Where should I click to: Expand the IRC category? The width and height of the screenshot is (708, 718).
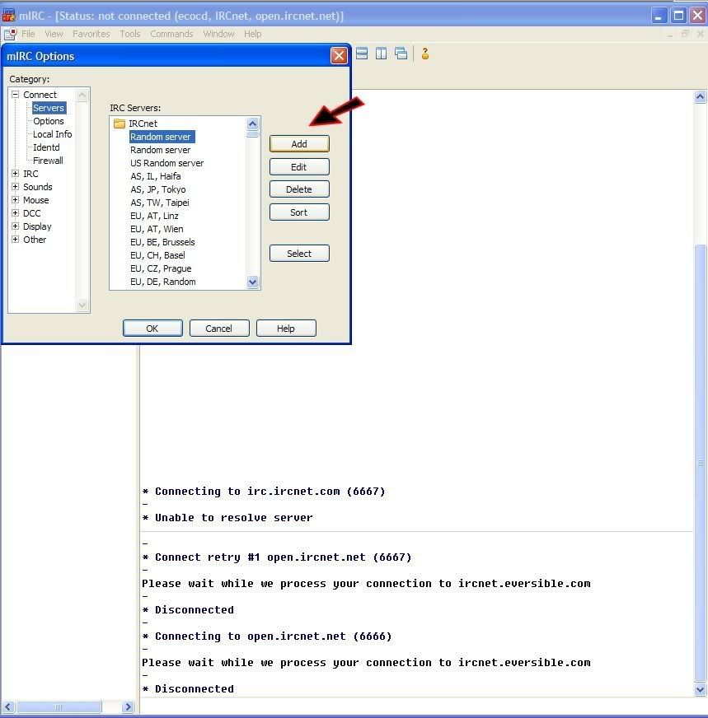pos(15,174)
